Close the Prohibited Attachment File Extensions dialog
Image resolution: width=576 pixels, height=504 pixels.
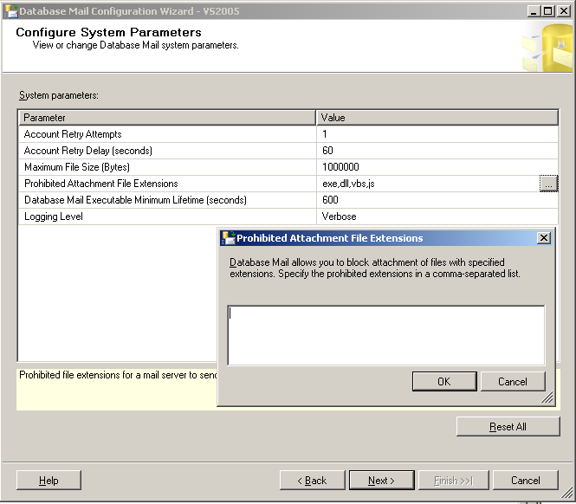pyautogui.click(x=544, y=238)
